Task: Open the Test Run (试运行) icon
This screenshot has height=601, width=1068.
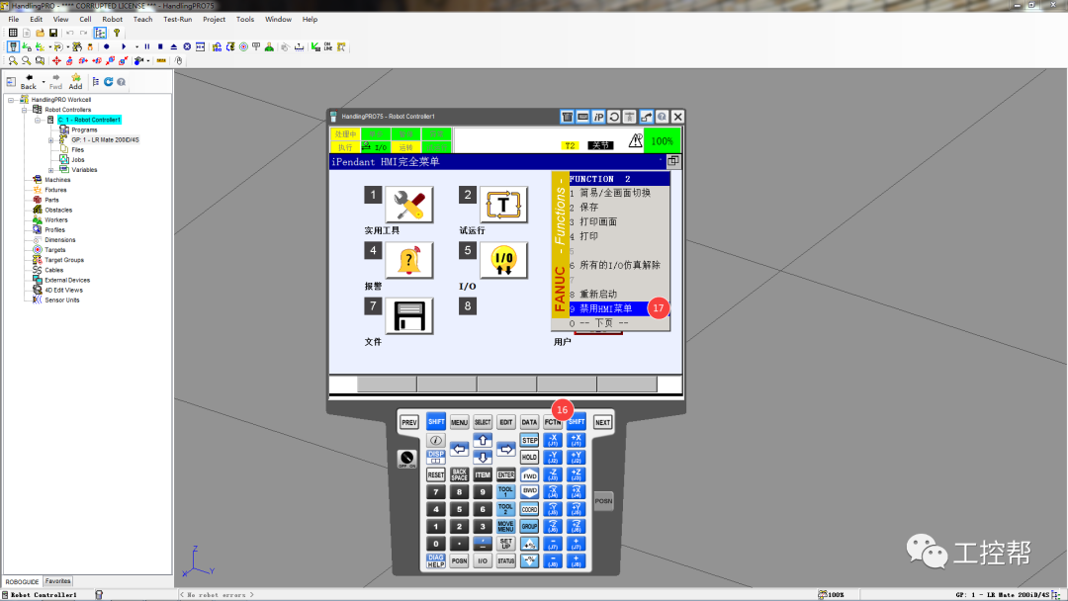Action: point(503,205)
